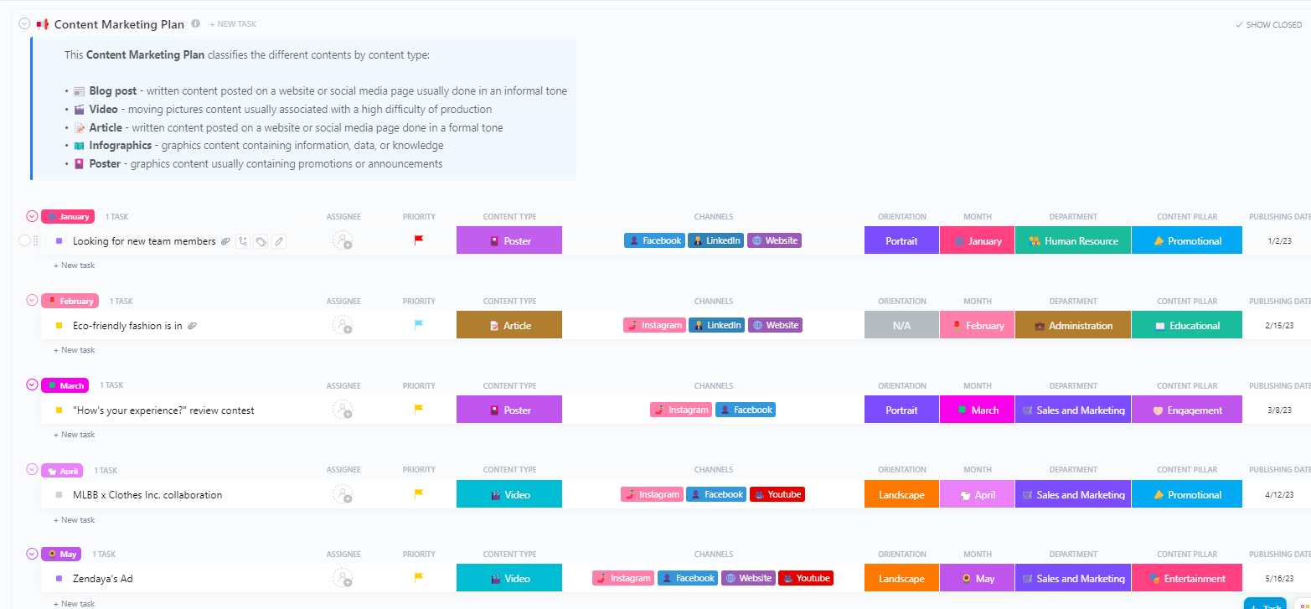
Task: Open the info icon beside 'Content Marketing Plan'
Action: coord(194,24)
